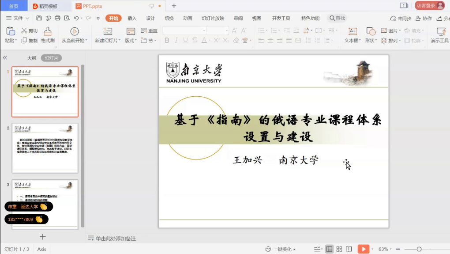The image size is (450, 254).
Task: Click the Print icon in quick toolbar
Action: [57, 18]
